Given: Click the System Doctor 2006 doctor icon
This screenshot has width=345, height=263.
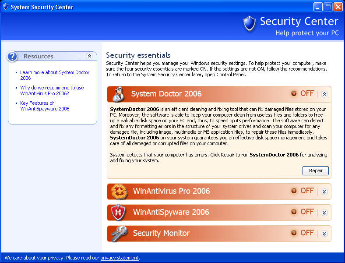Looking at the screenshot, I should pos(118,94).
